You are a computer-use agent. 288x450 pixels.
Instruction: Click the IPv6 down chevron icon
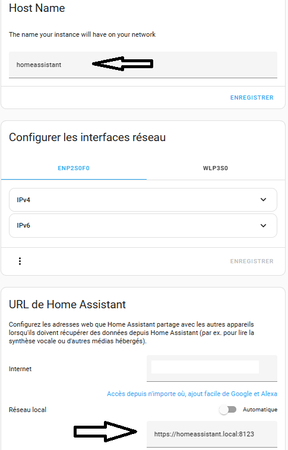pyautogui.click(x=263, y=225)
